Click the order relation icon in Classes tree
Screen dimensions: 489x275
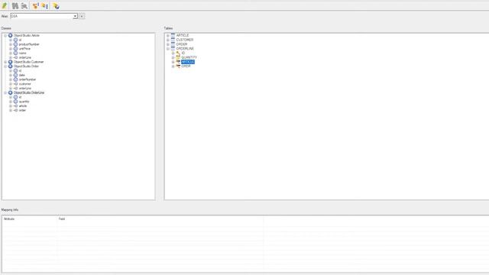tap(15, 110)
